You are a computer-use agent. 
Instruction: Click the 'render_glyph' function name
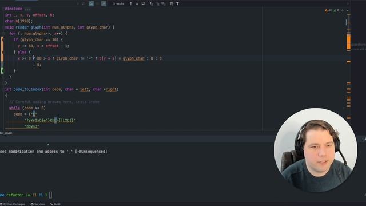[29, 27]
